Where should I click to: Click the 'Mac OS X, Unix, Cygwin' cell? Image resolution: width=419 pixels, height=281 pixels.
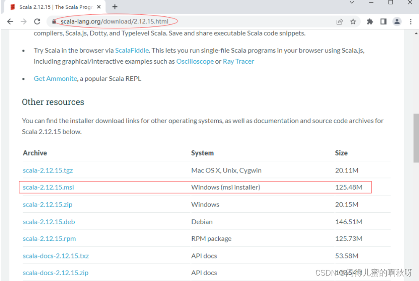coord(226,170)
